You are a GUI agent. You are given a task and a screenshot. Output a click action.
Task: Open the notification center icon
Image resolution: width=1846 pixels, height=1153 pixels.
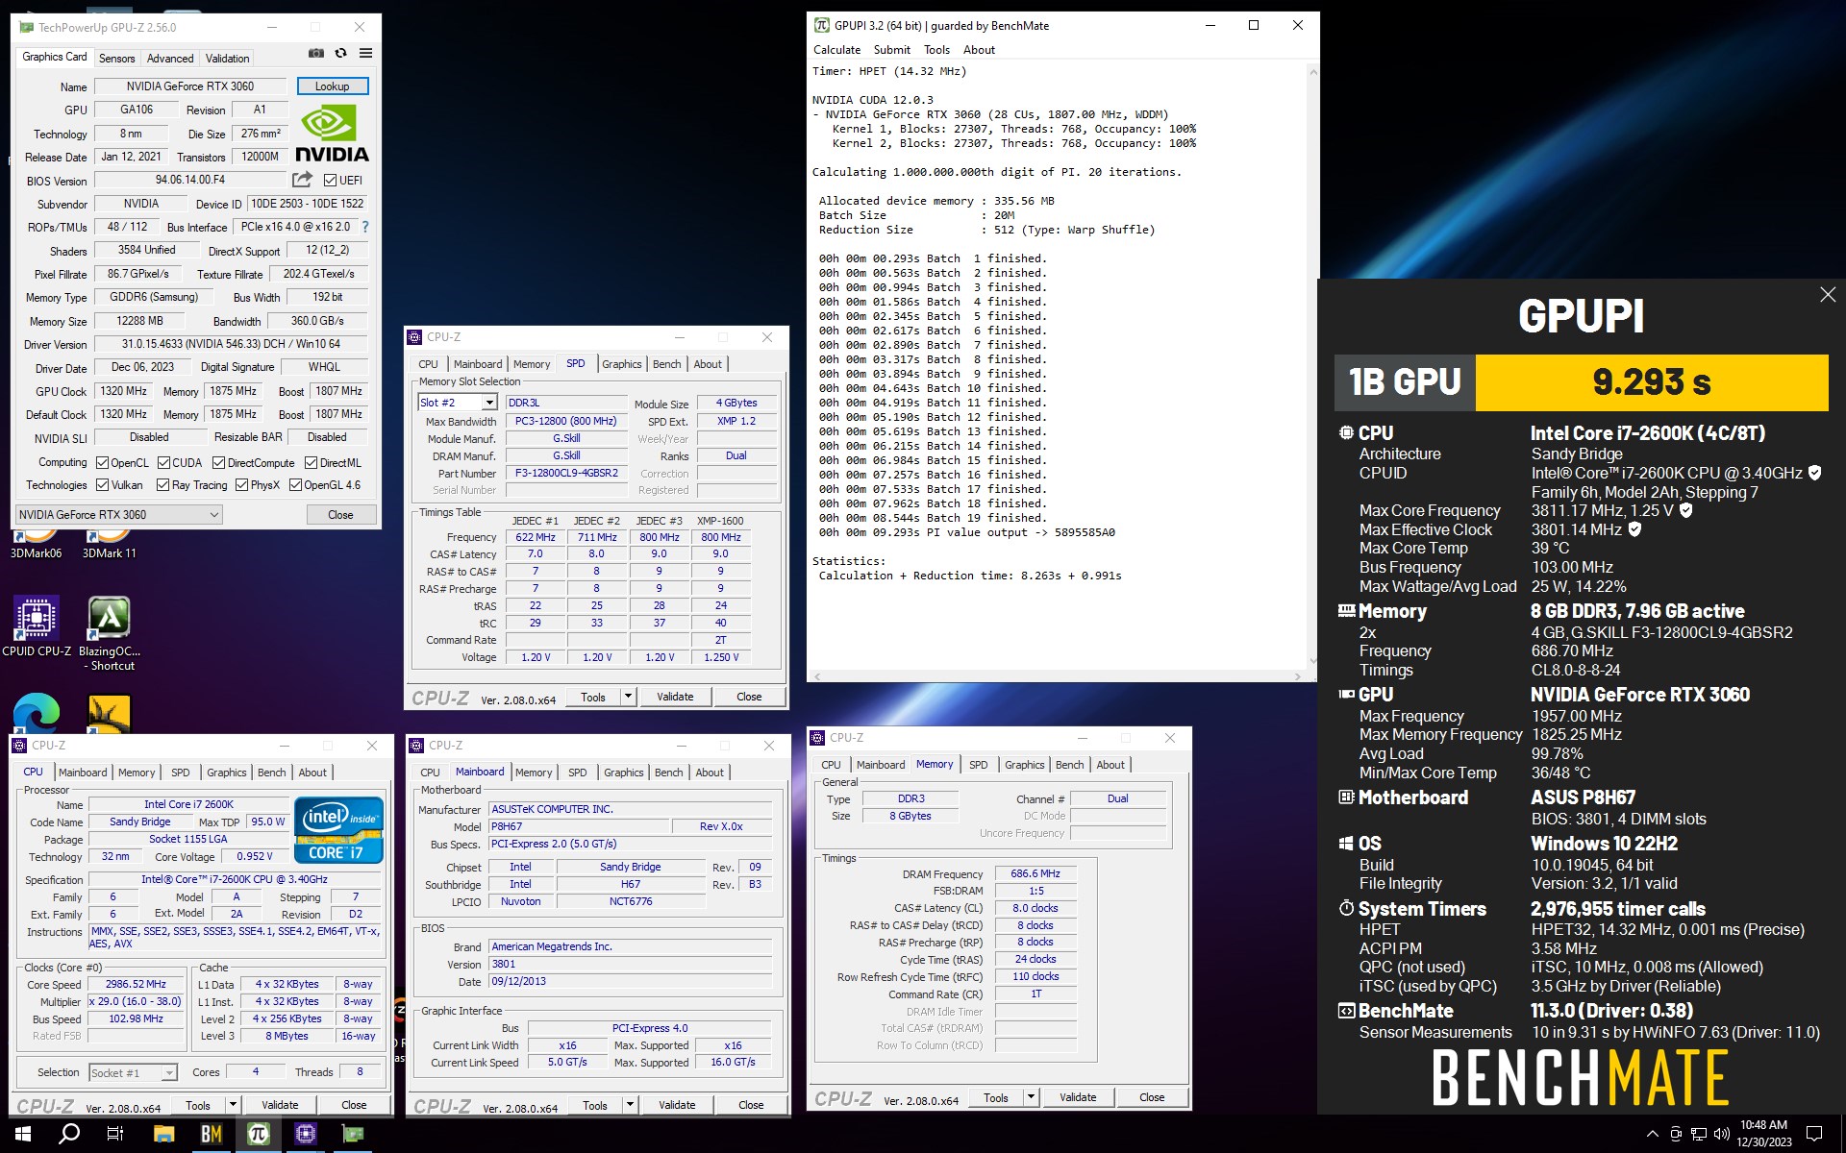click(1814, 1134)
